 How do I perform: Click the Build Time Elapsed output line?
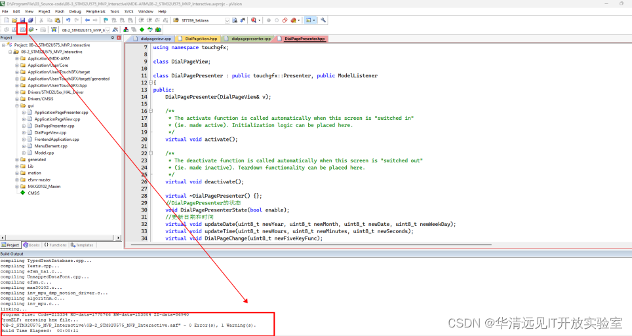(x=39, y=331)
